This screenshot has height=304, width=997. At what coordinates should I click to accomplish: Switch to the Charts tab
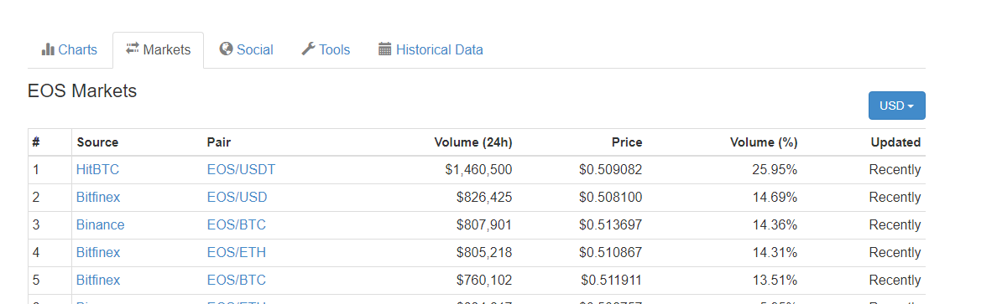tap(70, 50)
